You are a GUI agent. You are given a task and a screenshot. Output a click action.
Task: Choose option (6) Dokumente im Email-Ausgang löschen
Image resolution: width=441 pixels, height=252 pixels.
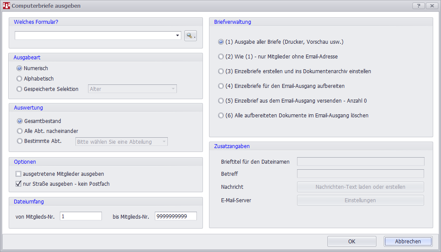pos(221,116)
